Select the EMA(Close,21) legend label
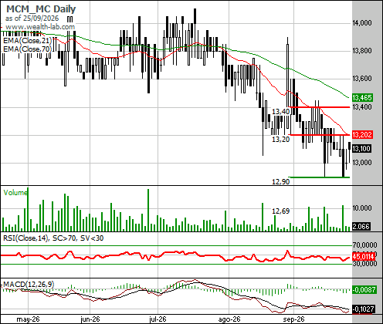 point(27,41)
